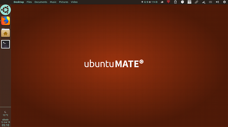
Task: Open the session settings gear menu
Action: coord(224,2)
